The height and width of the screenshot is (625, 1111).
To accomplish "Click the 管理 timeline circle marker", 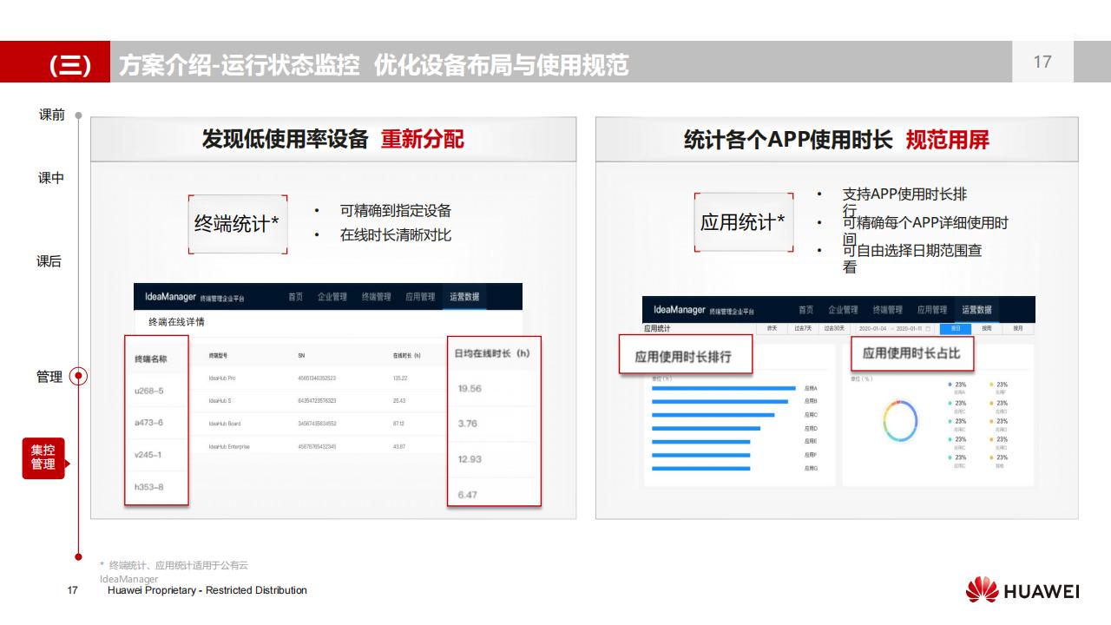I will tap(78, 377).
